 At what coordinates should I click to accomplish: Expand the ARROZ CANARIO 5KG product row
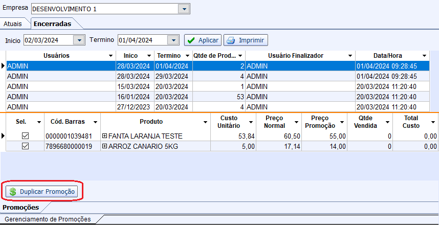coord(105,146)
